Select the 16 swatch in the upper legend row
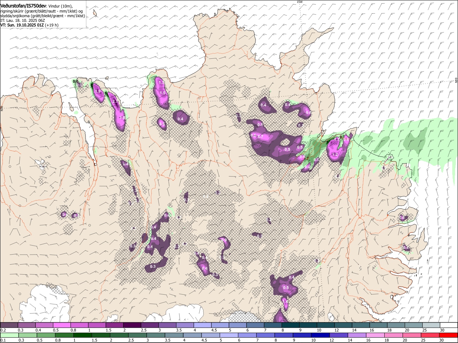Viewport: 458px width, 343px height. click(379, 325)
